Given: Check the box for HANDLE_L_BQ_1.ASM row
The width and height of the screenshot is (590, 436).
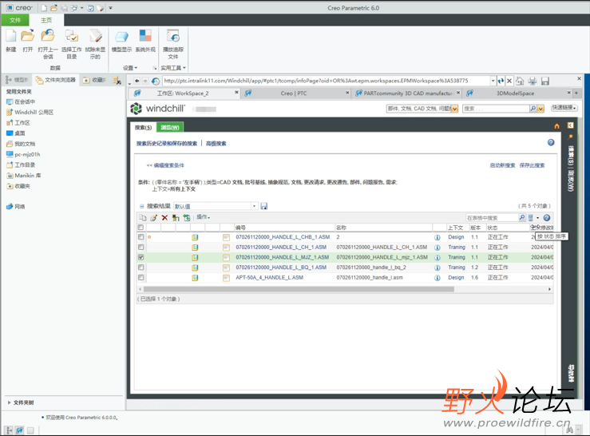Looking at the screenshot, I should (x=141, y=267).
